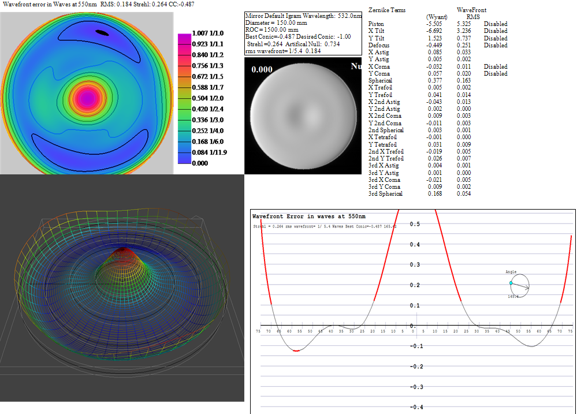Select the "0.420 1/2.4" color scale label
577x414 pixels.
click(207, 109)
